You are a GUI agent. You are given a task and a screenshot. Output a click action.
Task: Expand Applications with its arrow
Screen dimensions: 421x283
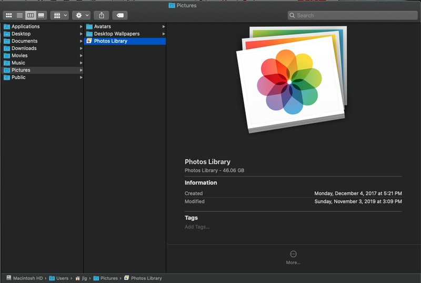(x=81, y=26)
